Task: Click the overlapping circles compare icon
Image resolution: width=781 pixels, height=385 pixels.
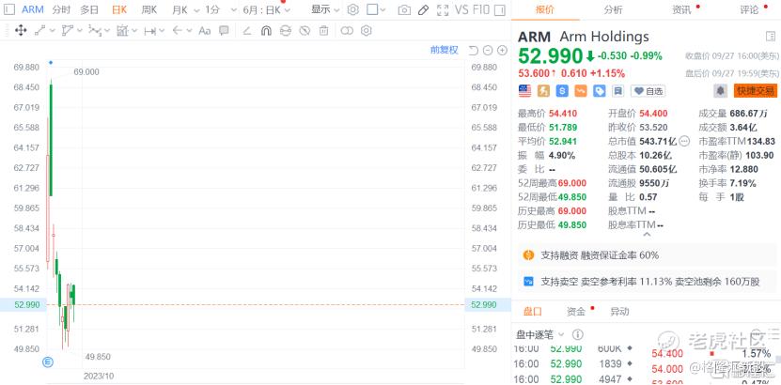Action: [347, 31]
